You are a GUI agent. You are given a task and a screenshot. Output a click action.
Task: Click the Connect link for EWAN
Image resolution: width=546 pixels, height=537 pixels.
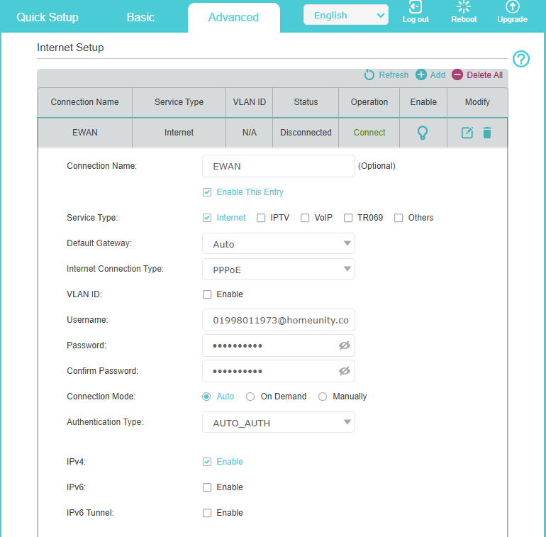click(369, 133)
